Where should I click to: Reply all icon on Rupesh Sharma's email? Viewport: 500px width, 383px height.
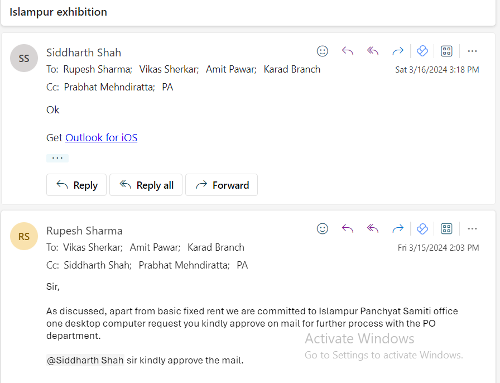click(372, 229)
